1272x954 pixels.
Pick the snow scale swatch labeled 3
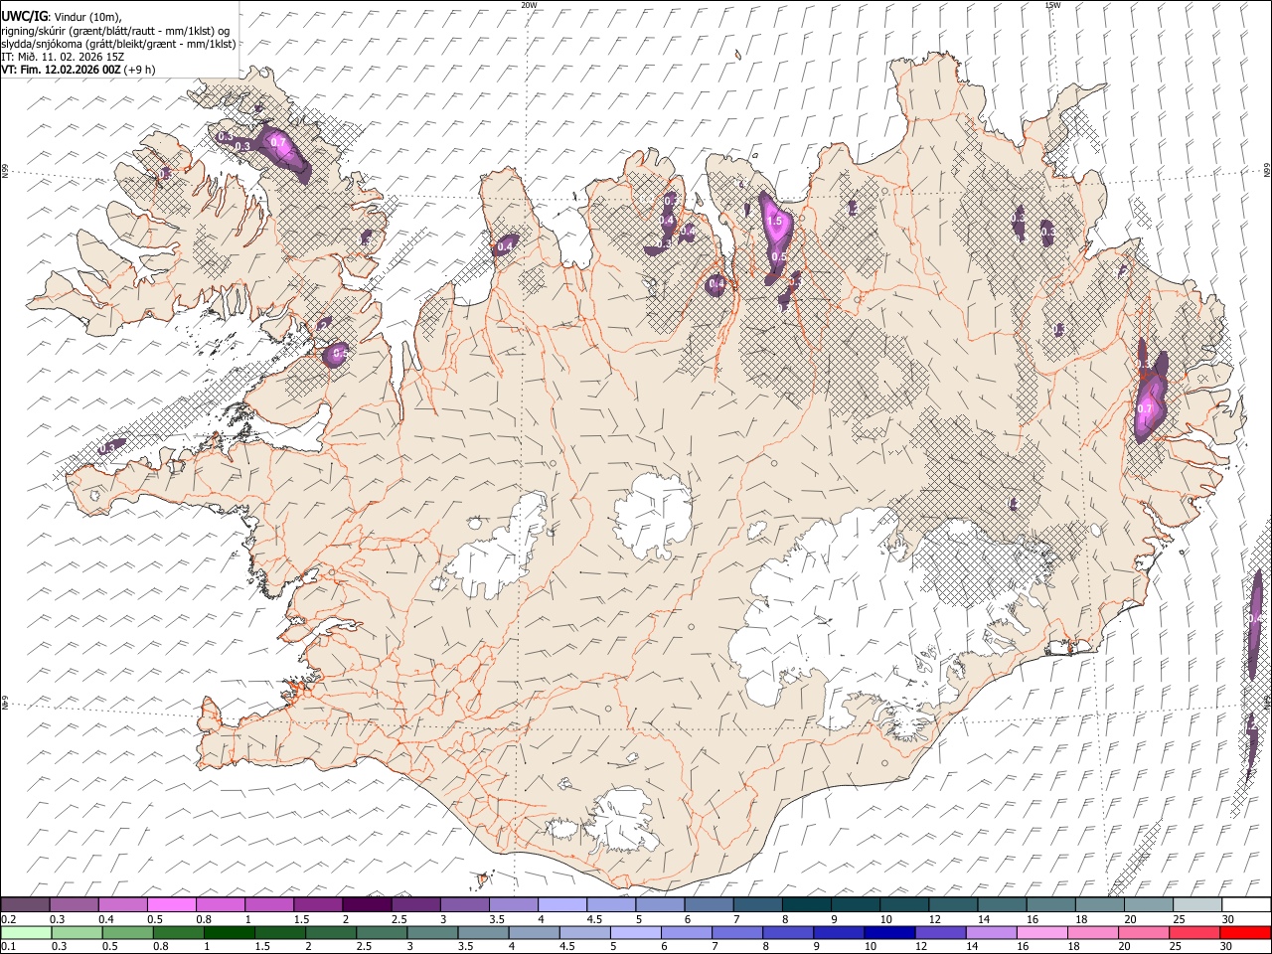(x=464, y=905)
